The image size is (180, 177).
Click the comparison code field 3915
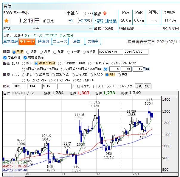tap(49, 86)
